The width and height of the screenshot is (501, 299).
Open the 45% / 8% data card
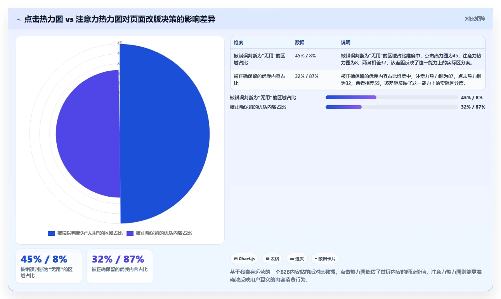click(x=49, y=266)
